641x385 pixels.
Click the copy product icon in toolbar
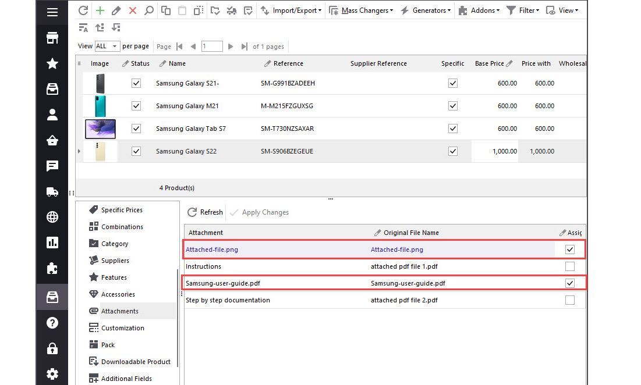point(165,10)
